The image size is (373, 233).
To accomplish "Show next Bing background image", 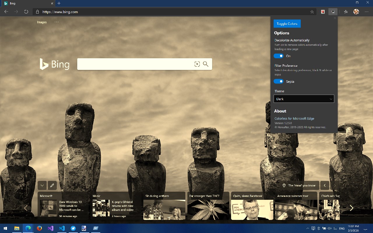I will pyautogui.click(x=335, y=185).
